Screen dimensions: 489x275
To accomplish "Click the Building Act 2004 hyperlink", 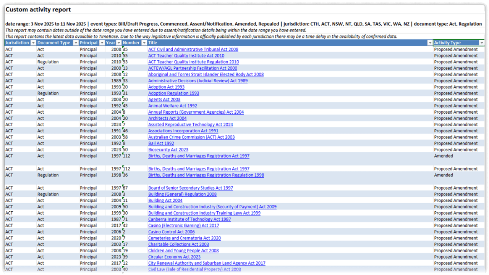I will pos(165,200).
